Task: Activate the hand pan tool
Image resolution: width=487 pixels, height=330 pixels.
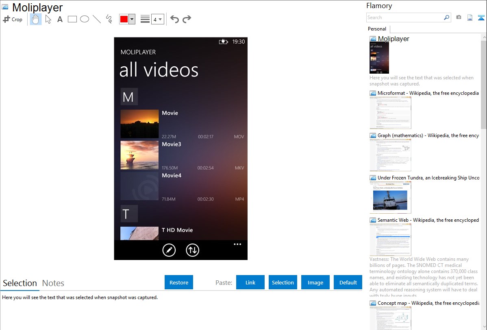Action: [x=36, y=19]
